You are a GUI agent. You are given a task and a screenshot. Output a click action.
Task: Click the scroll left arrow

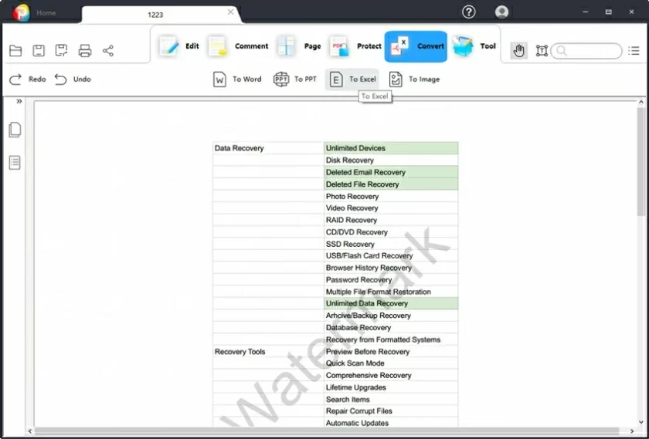pyautogui.click(x=30, y=431)
